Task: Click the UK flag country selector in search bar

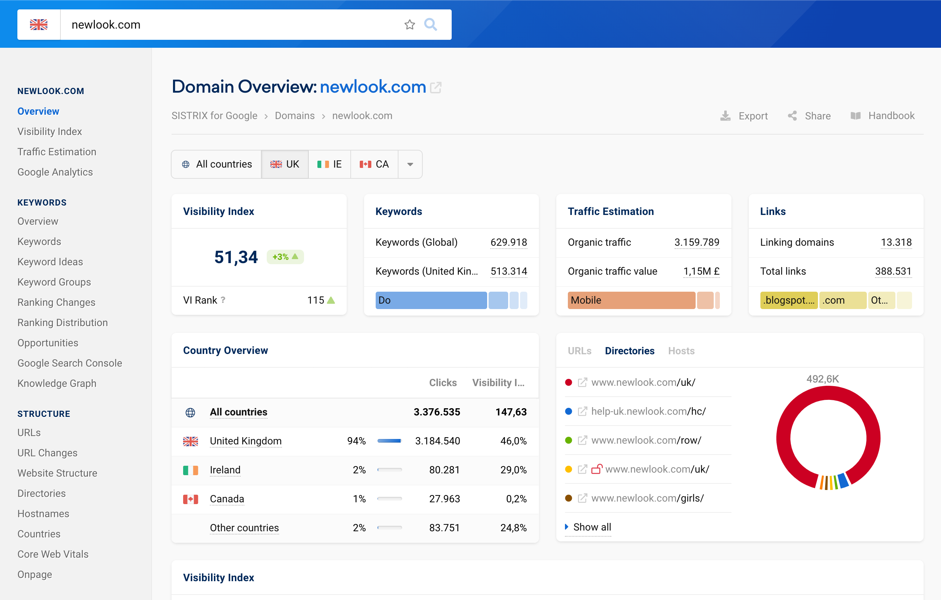Action: (39, 25)
